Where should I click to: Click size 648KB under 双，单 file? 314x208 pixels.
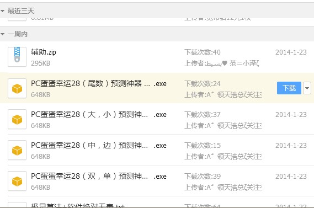pos(40,188)
